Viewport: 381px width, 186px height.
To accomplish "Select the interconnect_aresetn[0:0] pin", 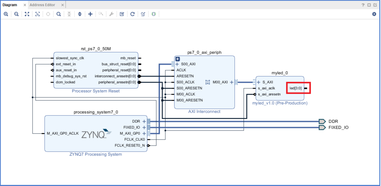I will 115,76.
